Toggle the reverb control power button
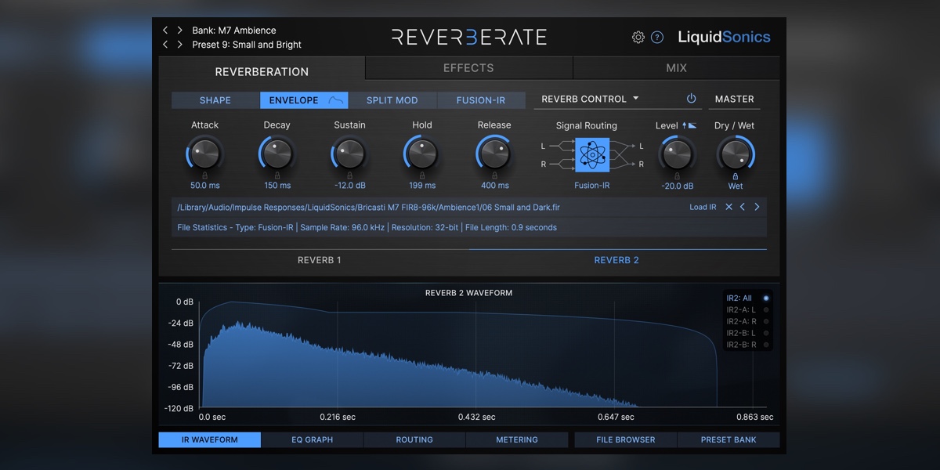 click(x=691, y=99)
